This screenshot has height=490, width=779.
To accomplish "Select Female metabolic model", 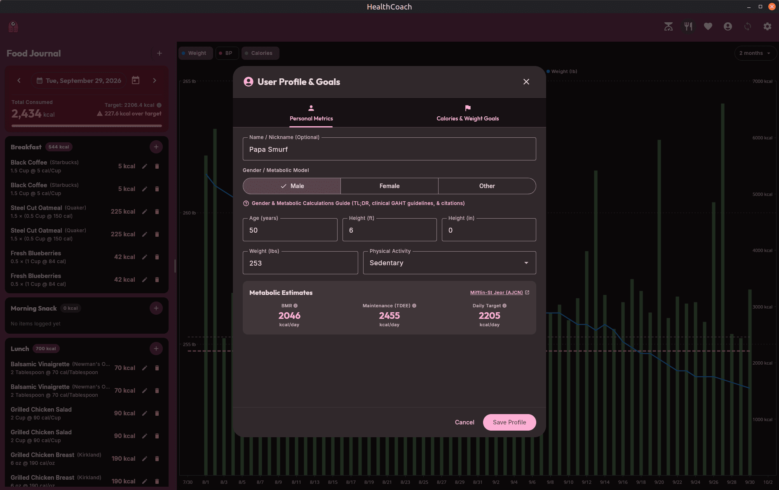I will 389,186.
